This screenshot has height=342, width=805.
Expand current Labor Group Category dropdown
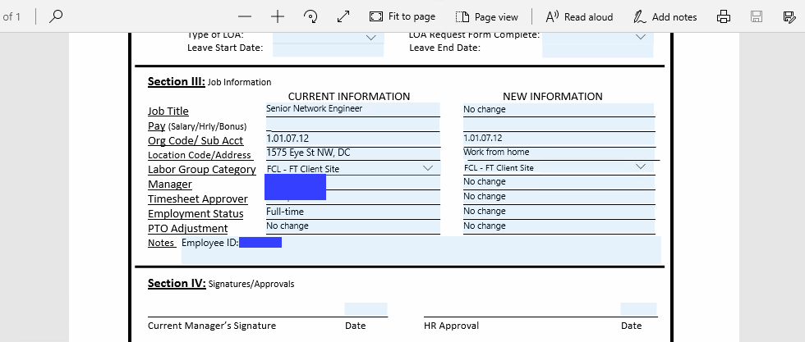(428, 167)
